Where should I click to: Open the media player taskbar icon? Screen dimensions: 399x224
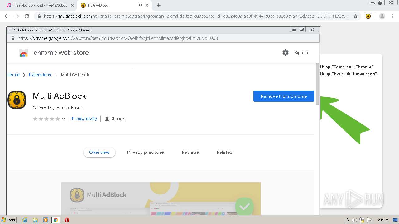point(46,220)
